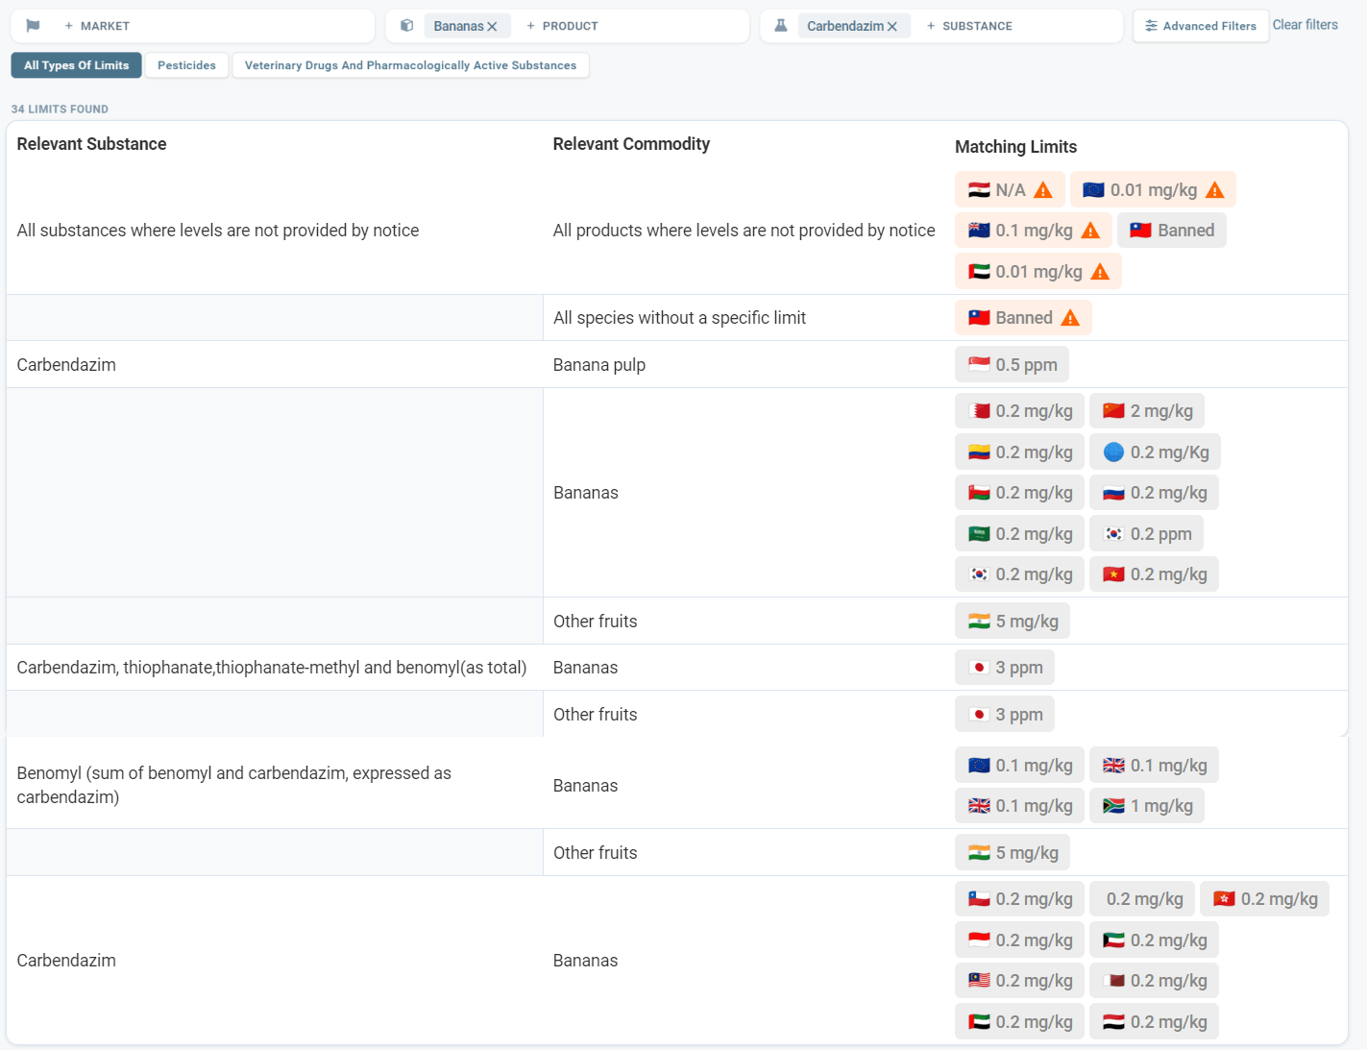Open Singapore 0.5 ppm limit for Banana pulp
The height and width of the screenshot is (1050, 1367).
(x=1013, y=365)
